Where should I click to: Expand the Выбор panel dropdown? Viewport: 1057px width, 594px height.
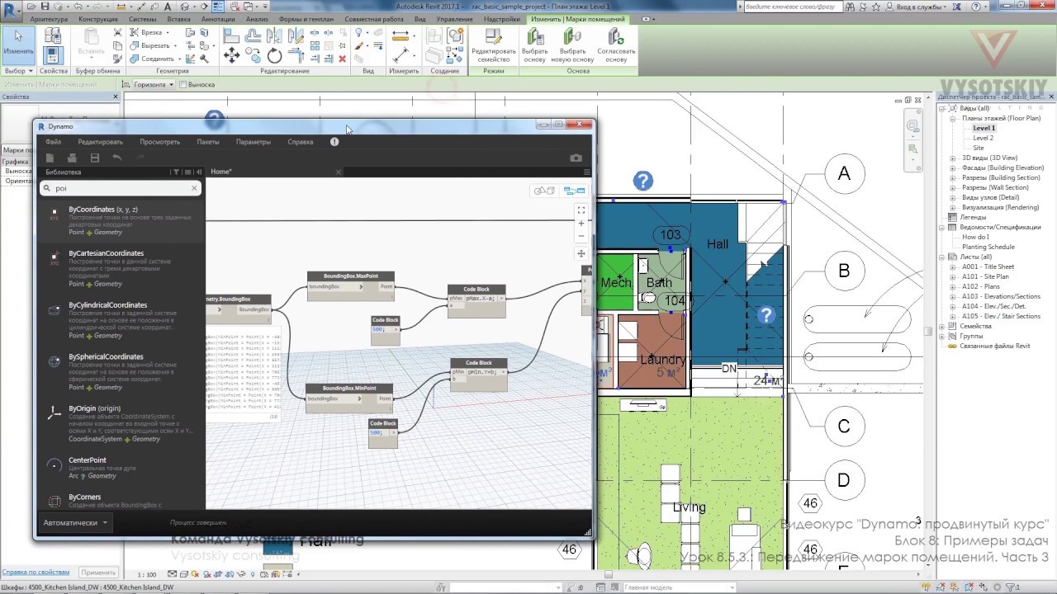18,71
